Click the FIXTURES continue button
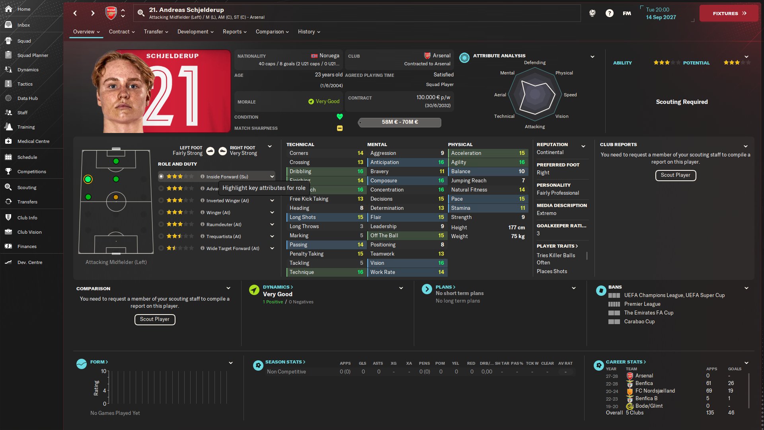 coord(729,13)
